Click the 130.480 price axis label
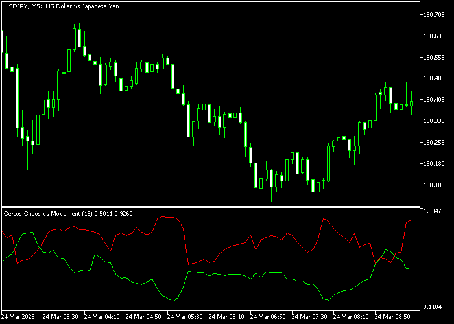The height and width of the screenshot is (324, 454). pos(434,78)
